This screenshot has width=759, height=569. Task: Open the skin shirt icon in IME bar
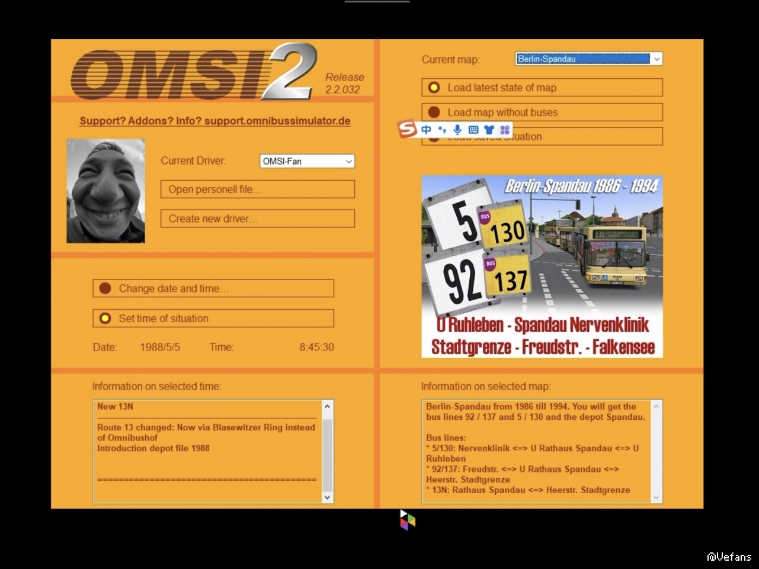[489, 130]
